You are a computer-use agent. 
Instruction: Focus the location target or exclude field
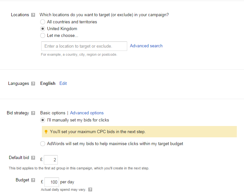(x=84, y=46)
